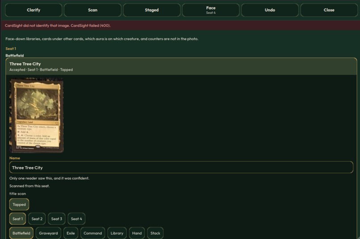The height and width of the screenshot is (239, 360).
Task: Move card to the Stack
Action: click(155, 233)
